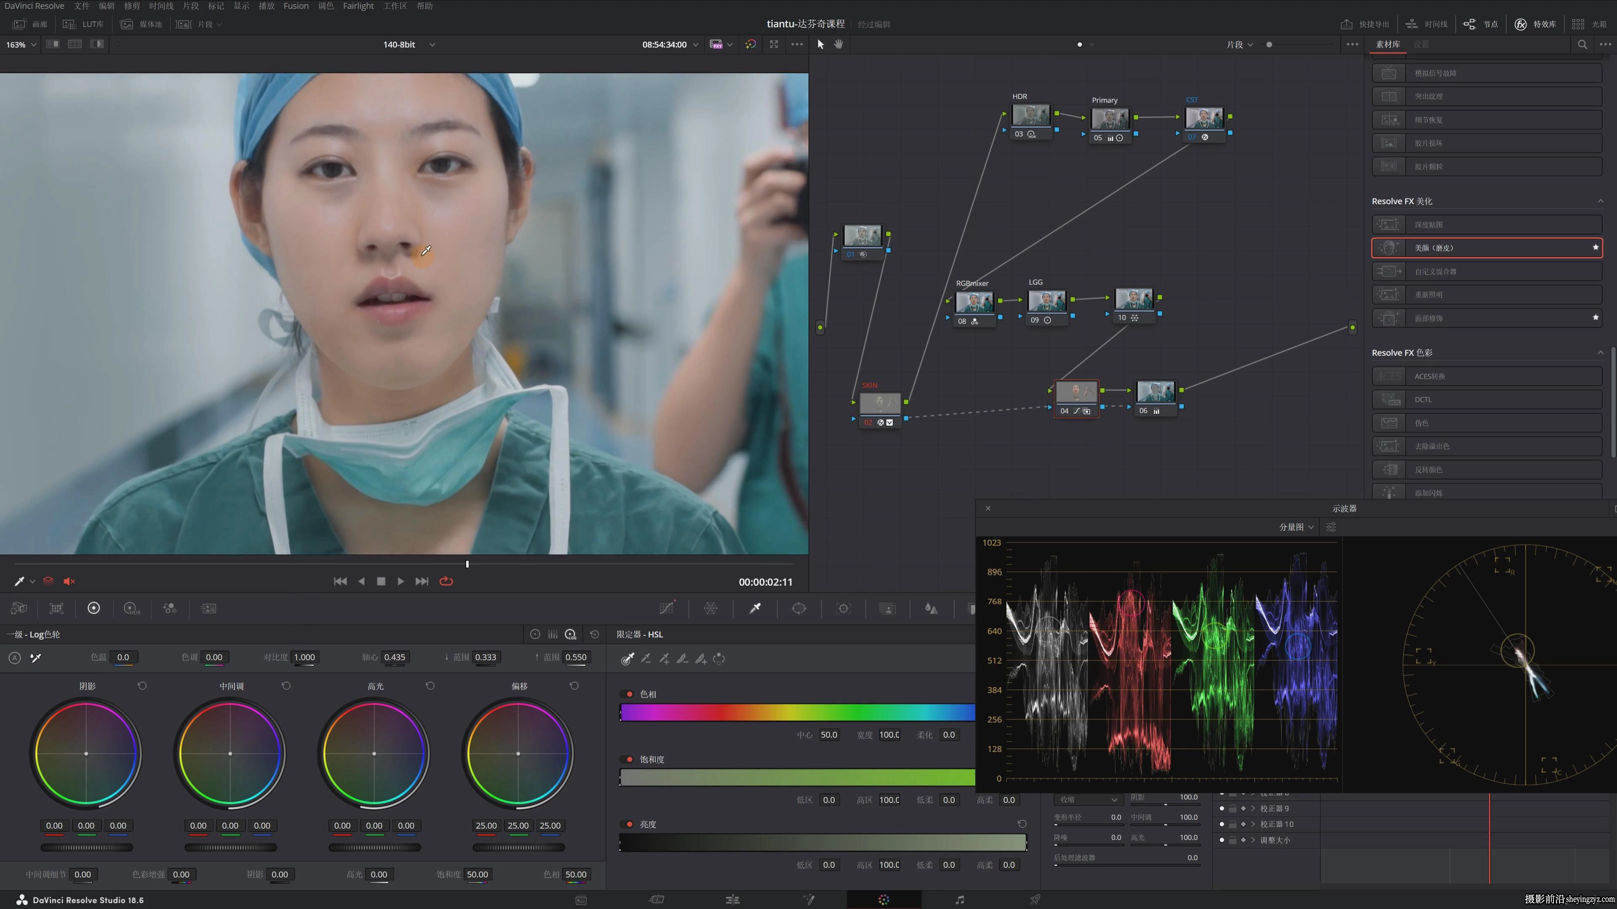Open the viewer zoom 163% dropdown
Viewport: 1617px width, 909px height.
click(x=21, y=45)
